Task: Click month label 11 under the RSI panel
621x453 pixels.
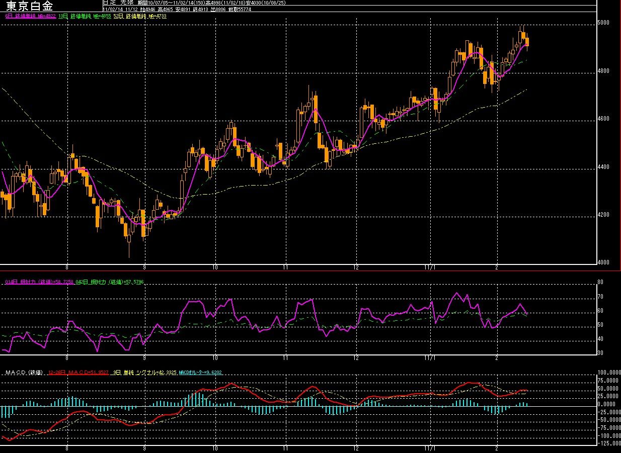Action: pyautogui.click(x=285, y=357)
